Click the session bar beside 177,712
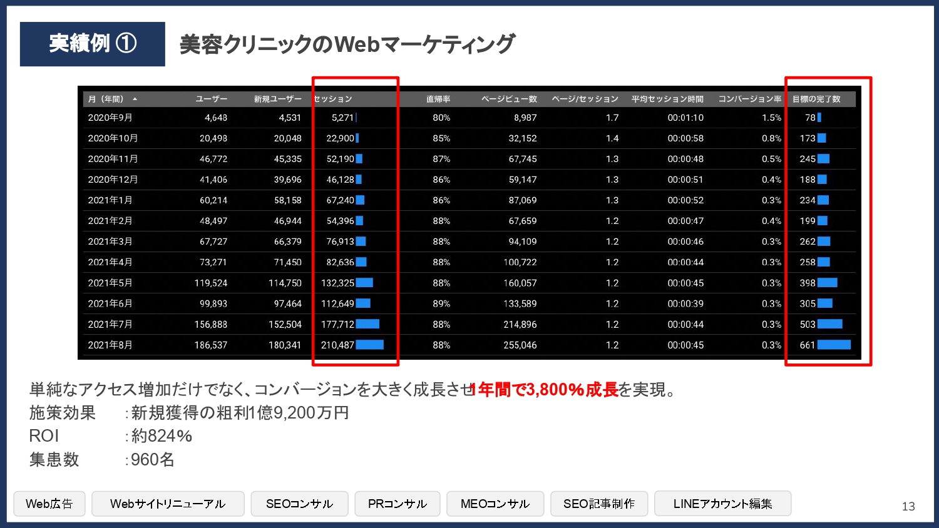 click(x=367, y=324)
